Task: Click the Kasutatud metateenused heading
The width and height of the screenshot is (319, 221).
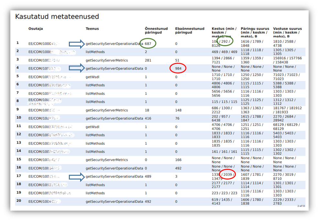Action: click(x=57, y=17)
